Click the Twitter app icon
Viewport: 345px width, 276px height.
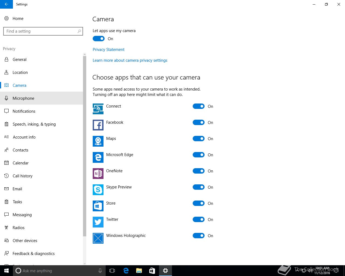[x=98, y=222]
